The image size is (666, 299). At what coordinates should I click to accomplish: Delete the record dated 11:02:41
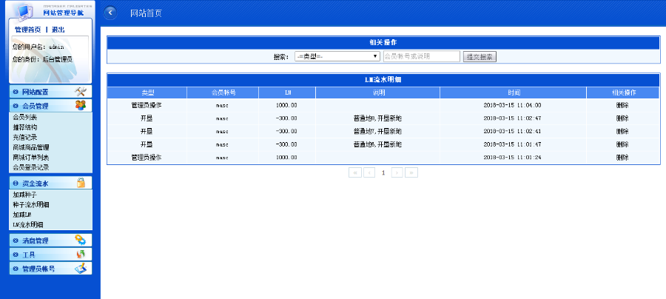click(x=622, y=131)
